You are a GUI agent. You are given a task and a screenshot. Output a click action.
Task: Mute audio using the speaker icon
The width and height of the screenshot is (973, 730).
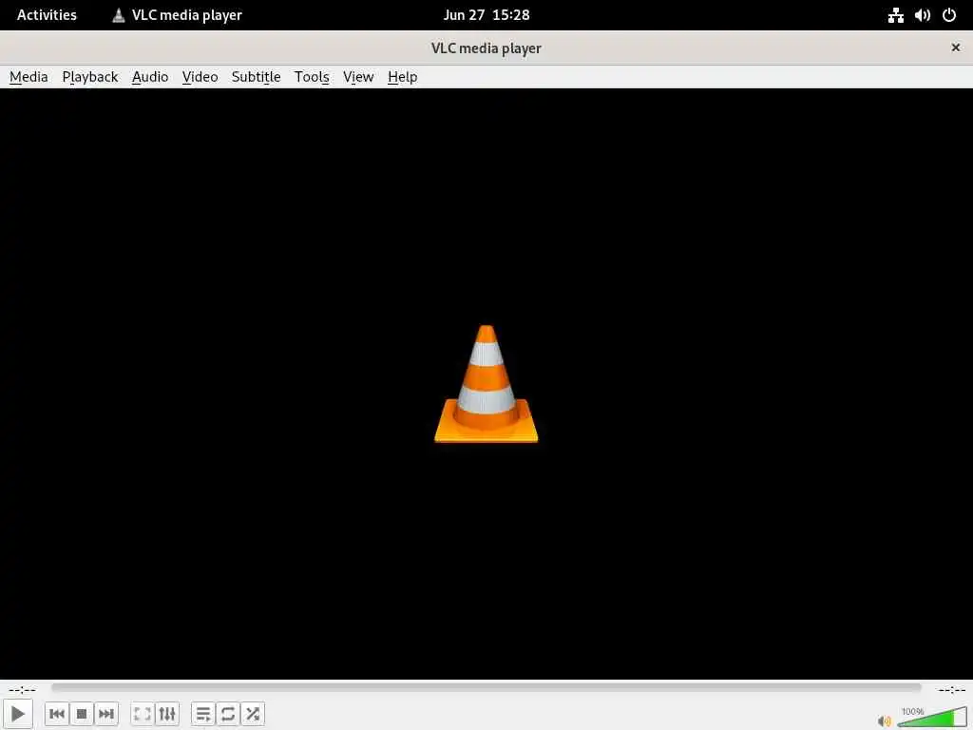885,720
